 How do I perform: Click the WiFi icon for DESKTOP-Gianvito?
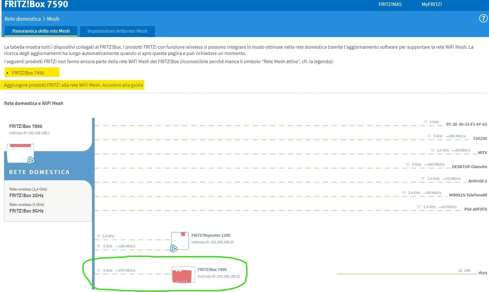[x=408, y=164]
